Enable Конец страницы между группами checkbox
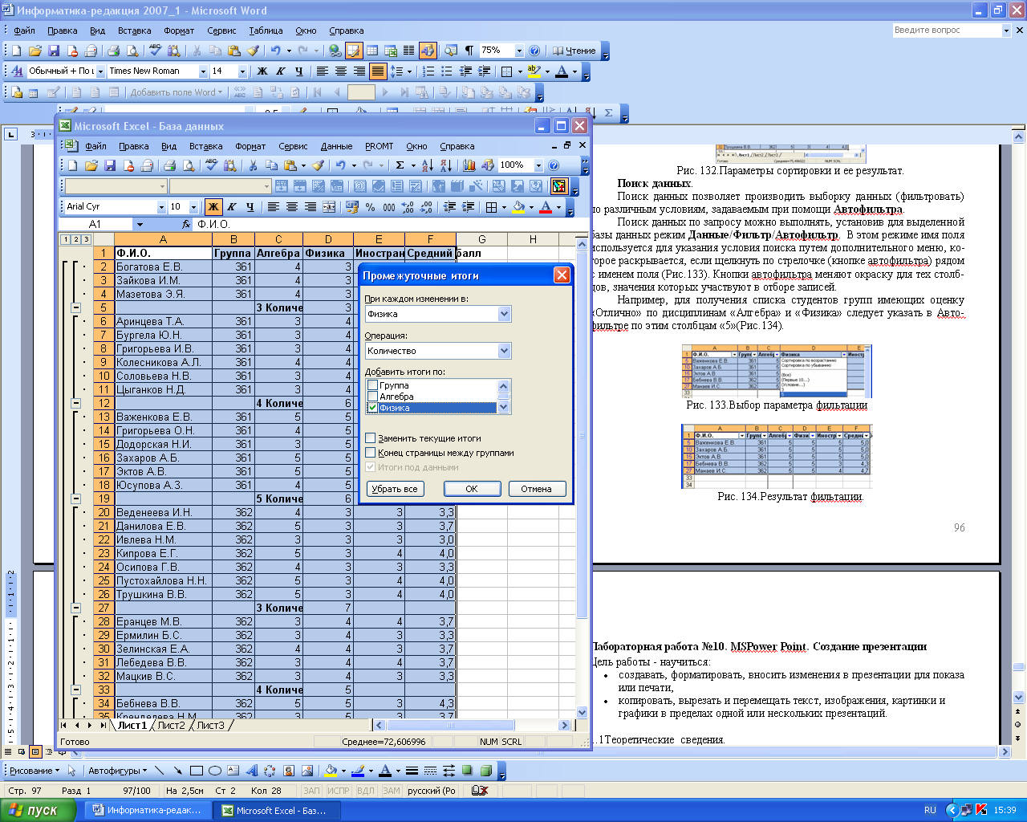Viewport: 1027px width, 822px height. coord(370,453)
